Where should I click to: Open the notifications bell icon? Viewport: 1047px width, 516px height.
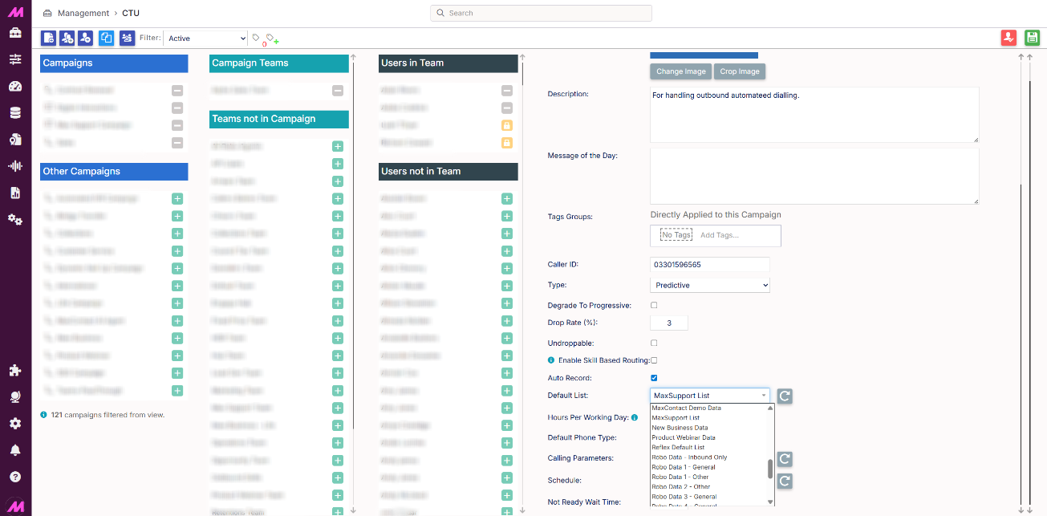click(15, 450)
